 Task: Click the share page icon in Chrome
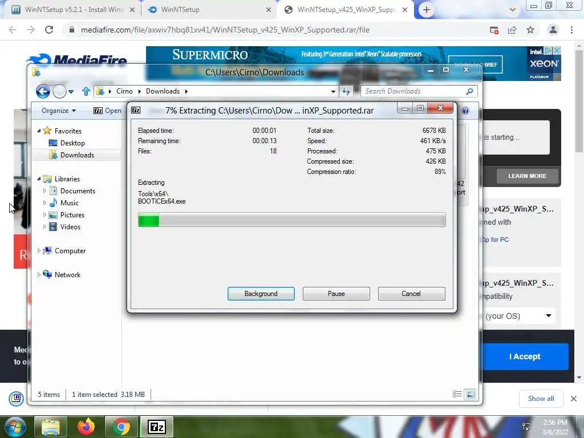(512, 30)
